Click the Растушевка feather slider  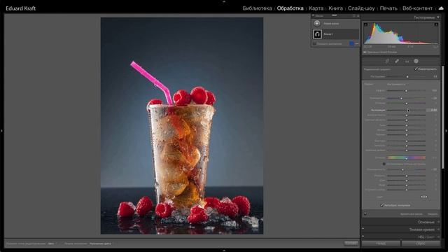point(406,76)
